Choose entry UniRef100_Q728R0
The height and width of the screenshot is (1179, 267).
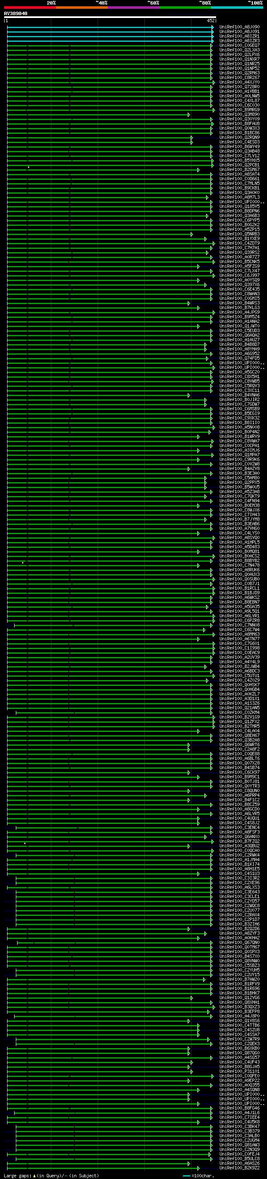click(x=239, y=87)
